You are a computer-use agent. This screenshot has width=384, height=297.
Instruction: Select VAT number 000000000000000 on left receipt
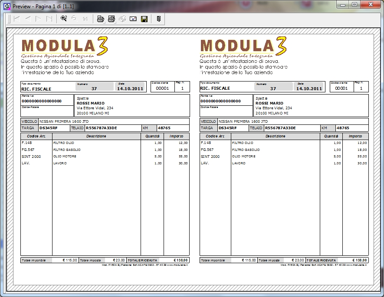pos(42,101)
